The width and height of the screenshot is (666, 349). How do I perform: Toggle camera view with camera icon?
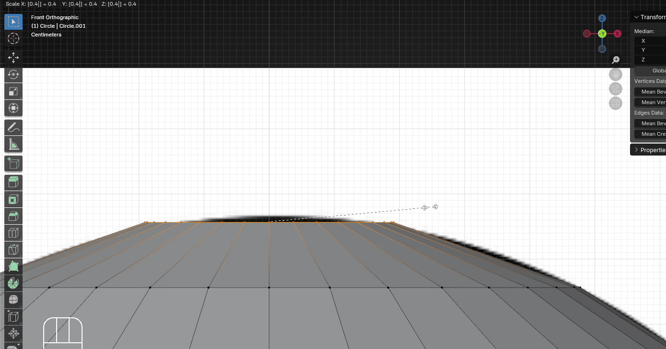[615, 89]
